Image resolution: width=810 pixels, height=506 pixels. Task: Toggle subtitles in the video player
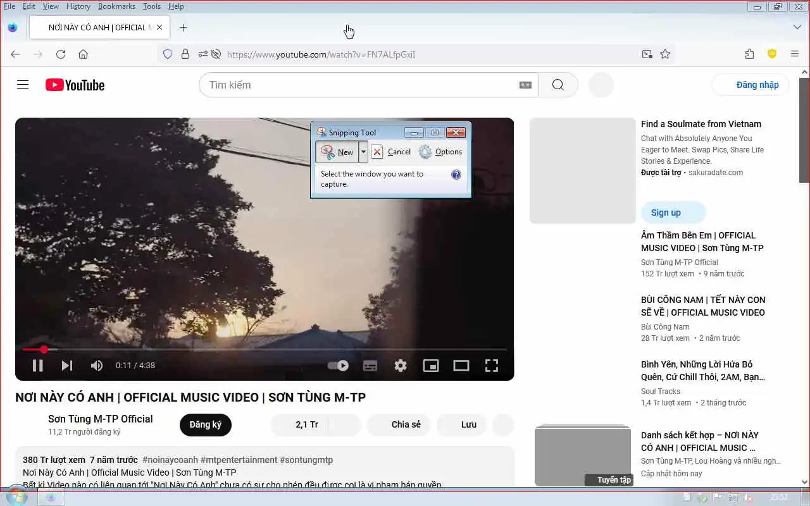pos(370,366)
